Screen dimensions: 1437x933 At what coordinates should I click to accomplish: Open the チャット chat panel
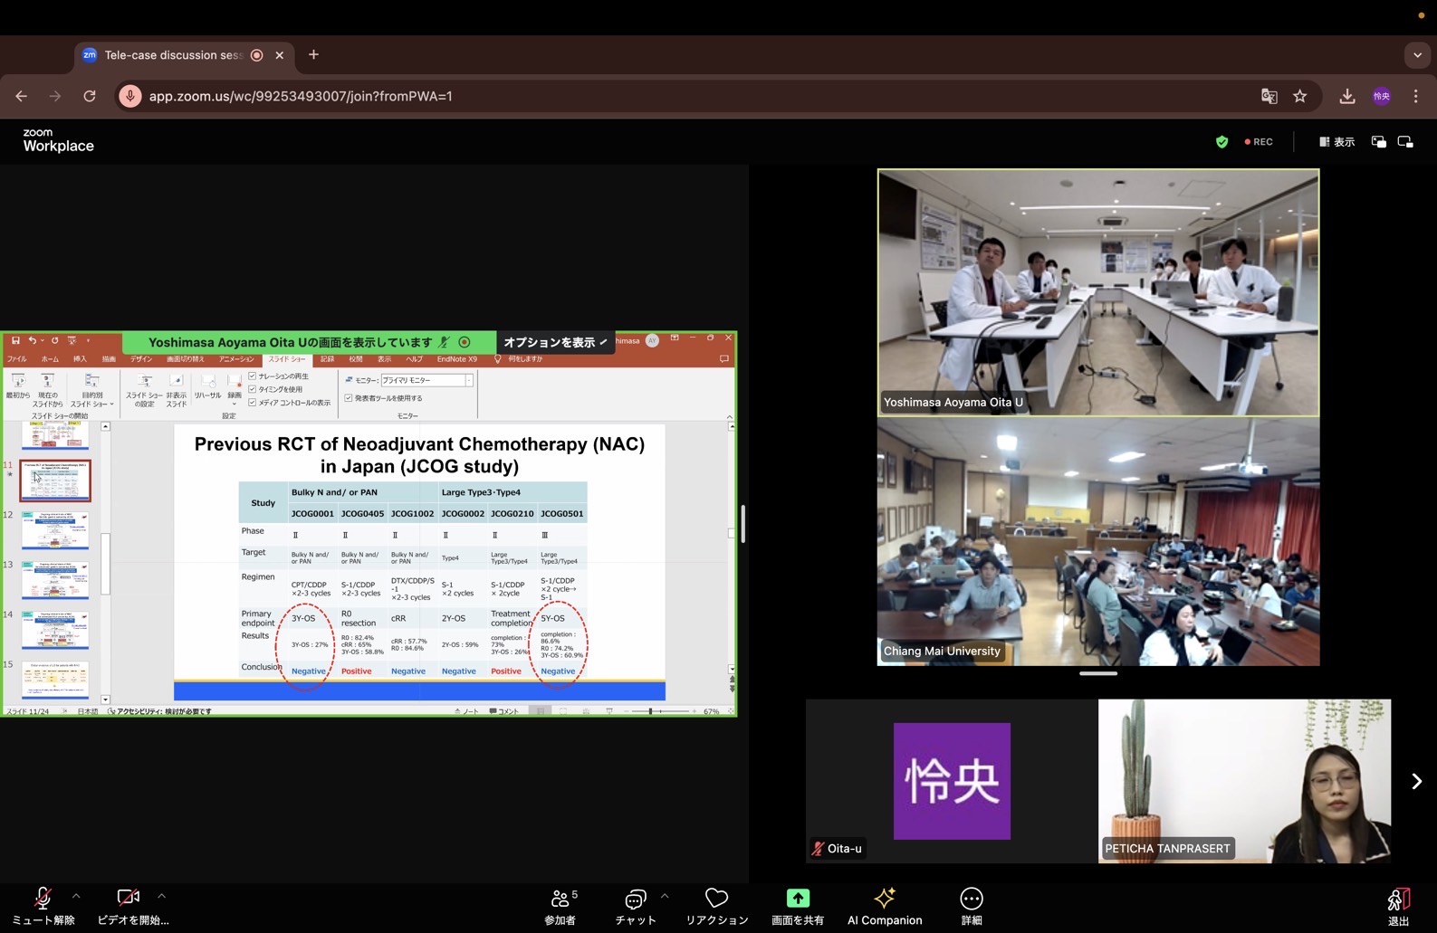pyautogui.click(x=635, y=906)
